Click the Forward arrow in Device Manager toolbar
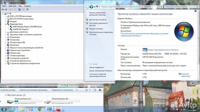The height and width of the screenshot is (112, 200). point(6,9)
